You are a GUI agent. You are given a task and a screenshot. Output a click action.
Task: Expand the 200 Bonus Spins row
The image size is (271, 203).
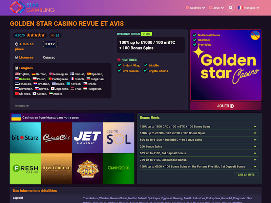click(x=199, y=146)
